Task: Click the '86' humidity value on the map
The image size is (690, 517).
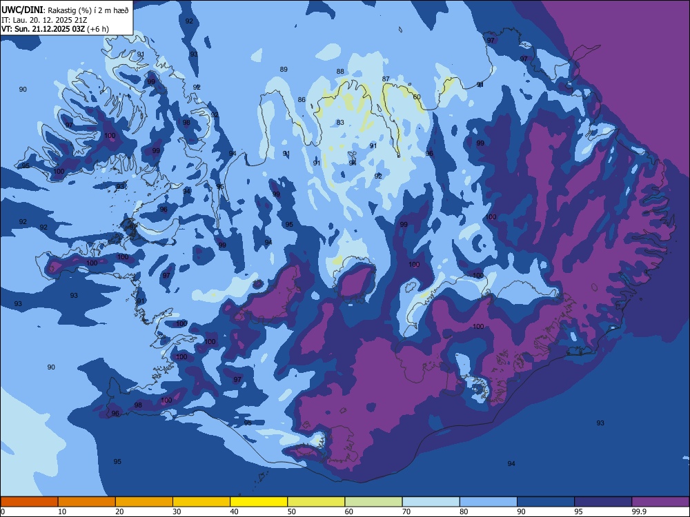Action: click(x=302, y=100)
